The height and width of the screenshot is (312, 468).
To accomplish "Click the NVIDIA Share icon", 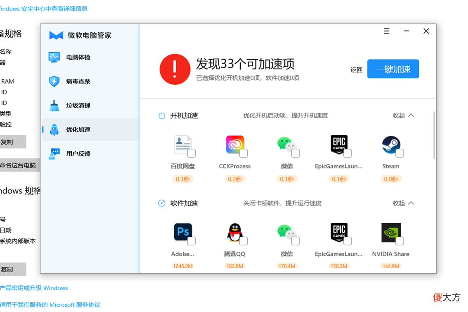I will (x=391, y=232).
